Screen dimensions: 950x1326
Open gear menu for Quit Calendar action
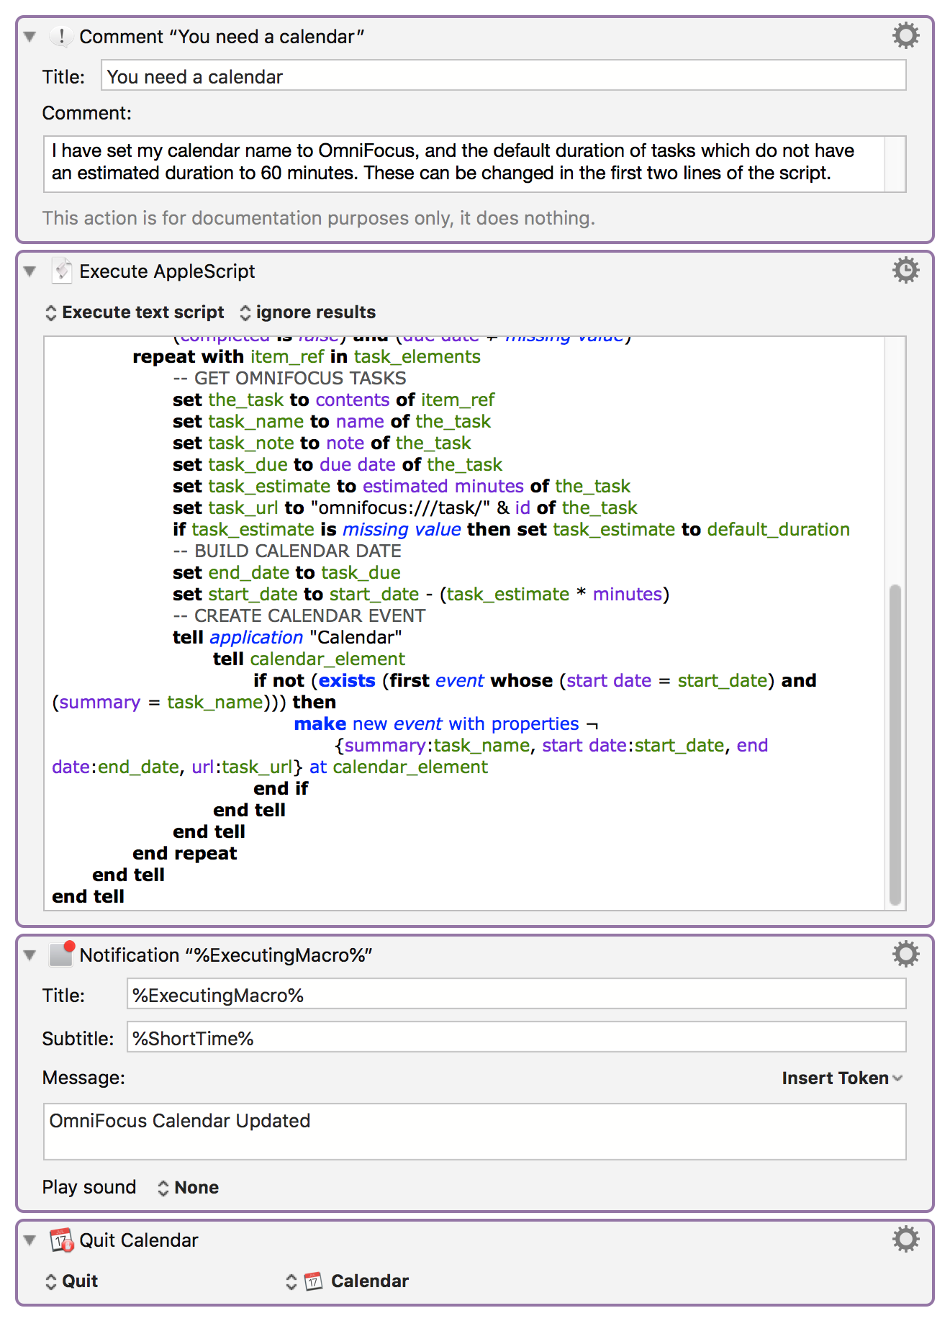pyautogui.click(x=905, y=1239)
